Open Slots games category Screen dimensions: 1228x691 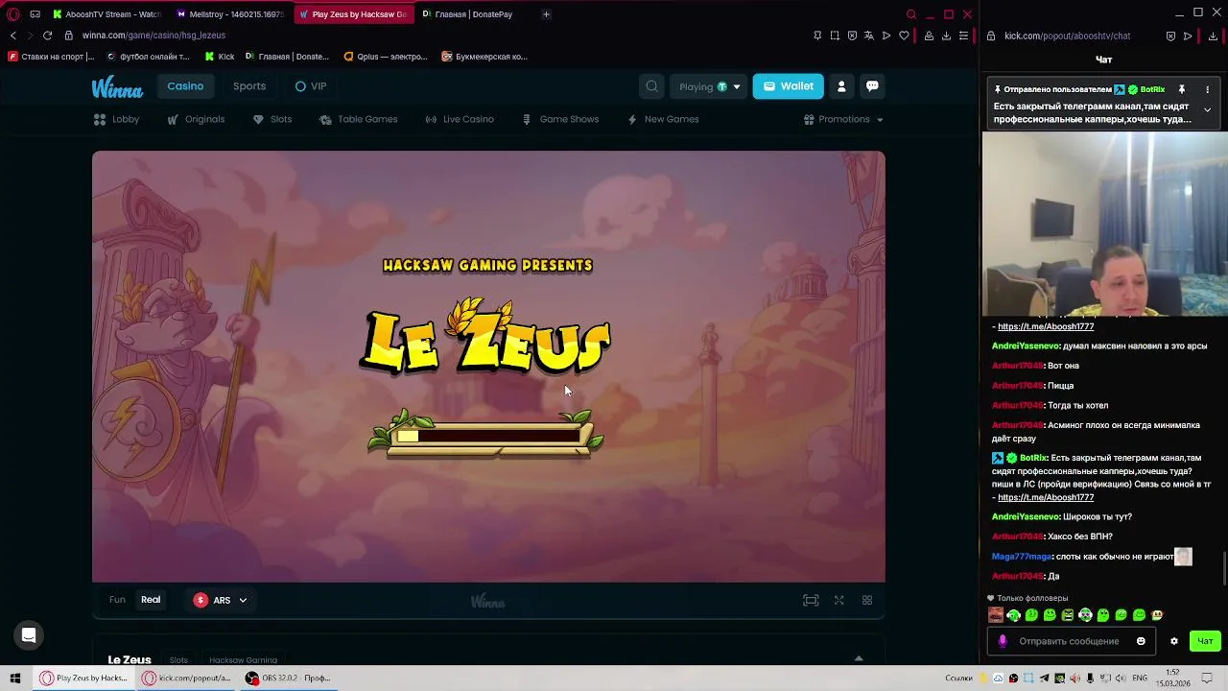point(272,119)
